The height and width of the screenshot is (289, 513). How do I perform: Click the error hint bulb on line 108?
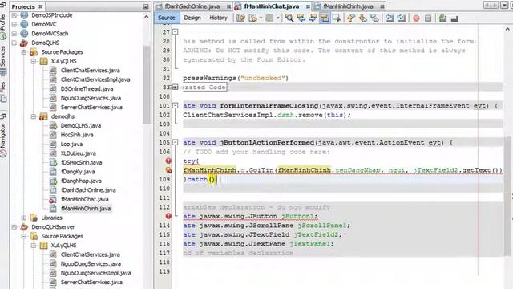tap(168, 170)
